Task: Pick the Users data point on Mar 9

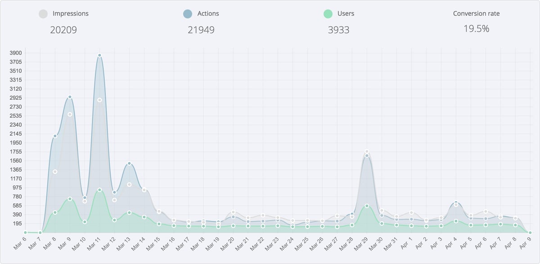Action: 70,199
